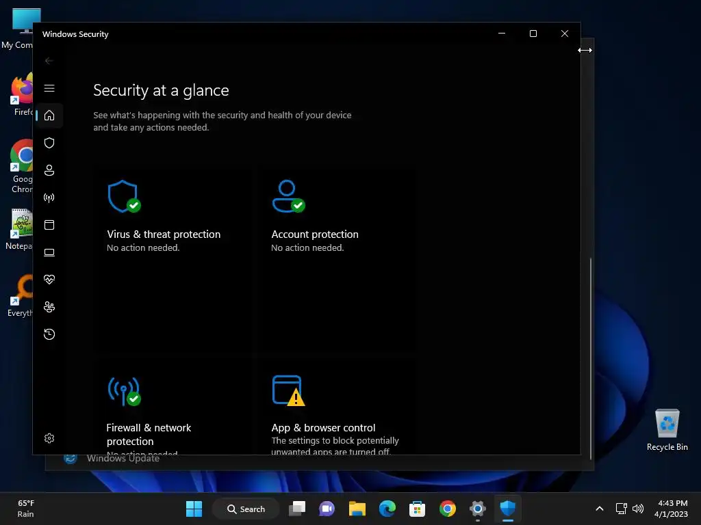This screenshot has height=525, width=701.
Task: Click the volume speaker tray icon
Action: (638, 509)
